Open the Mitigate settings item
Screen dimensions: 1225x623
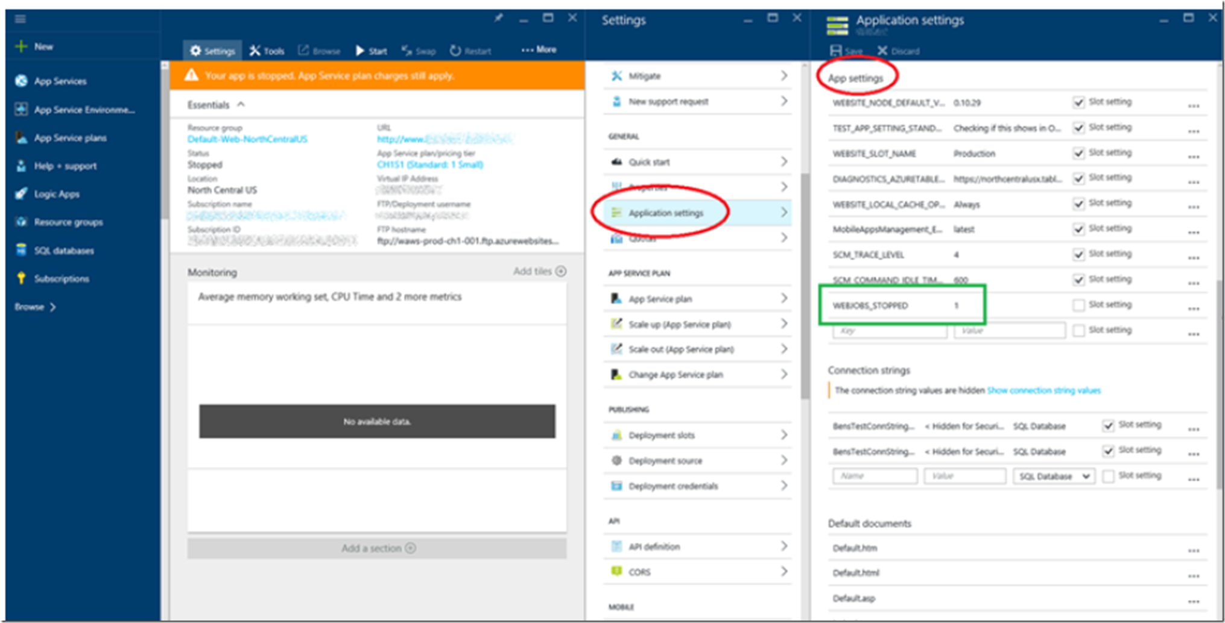pyautogui.click(x=698, y=76)
